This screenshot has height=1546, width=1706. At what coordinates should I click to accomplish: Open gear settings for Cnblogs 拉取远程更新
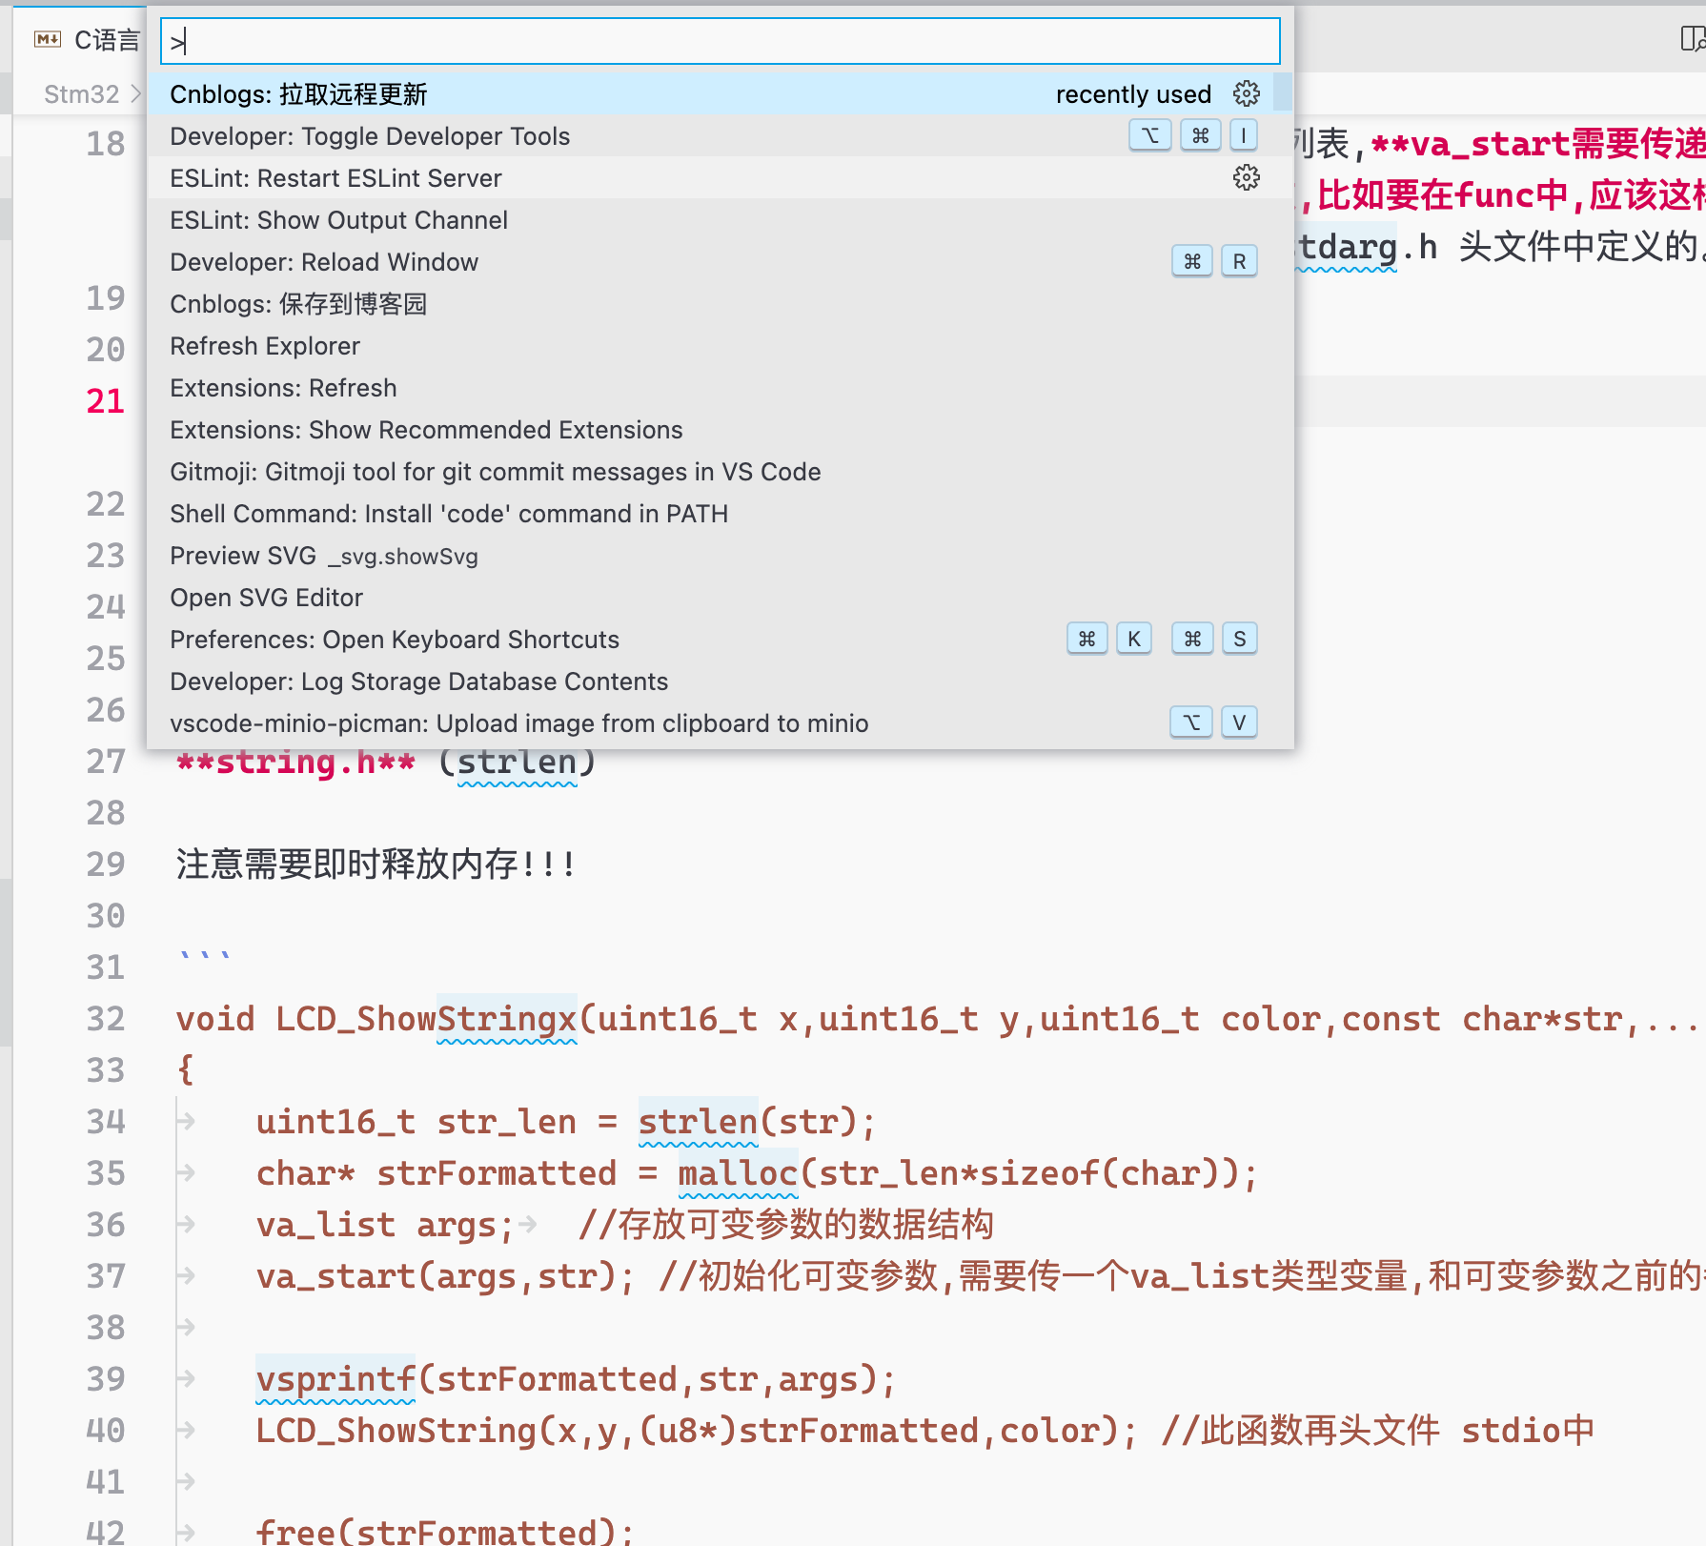pos(1247,93)
